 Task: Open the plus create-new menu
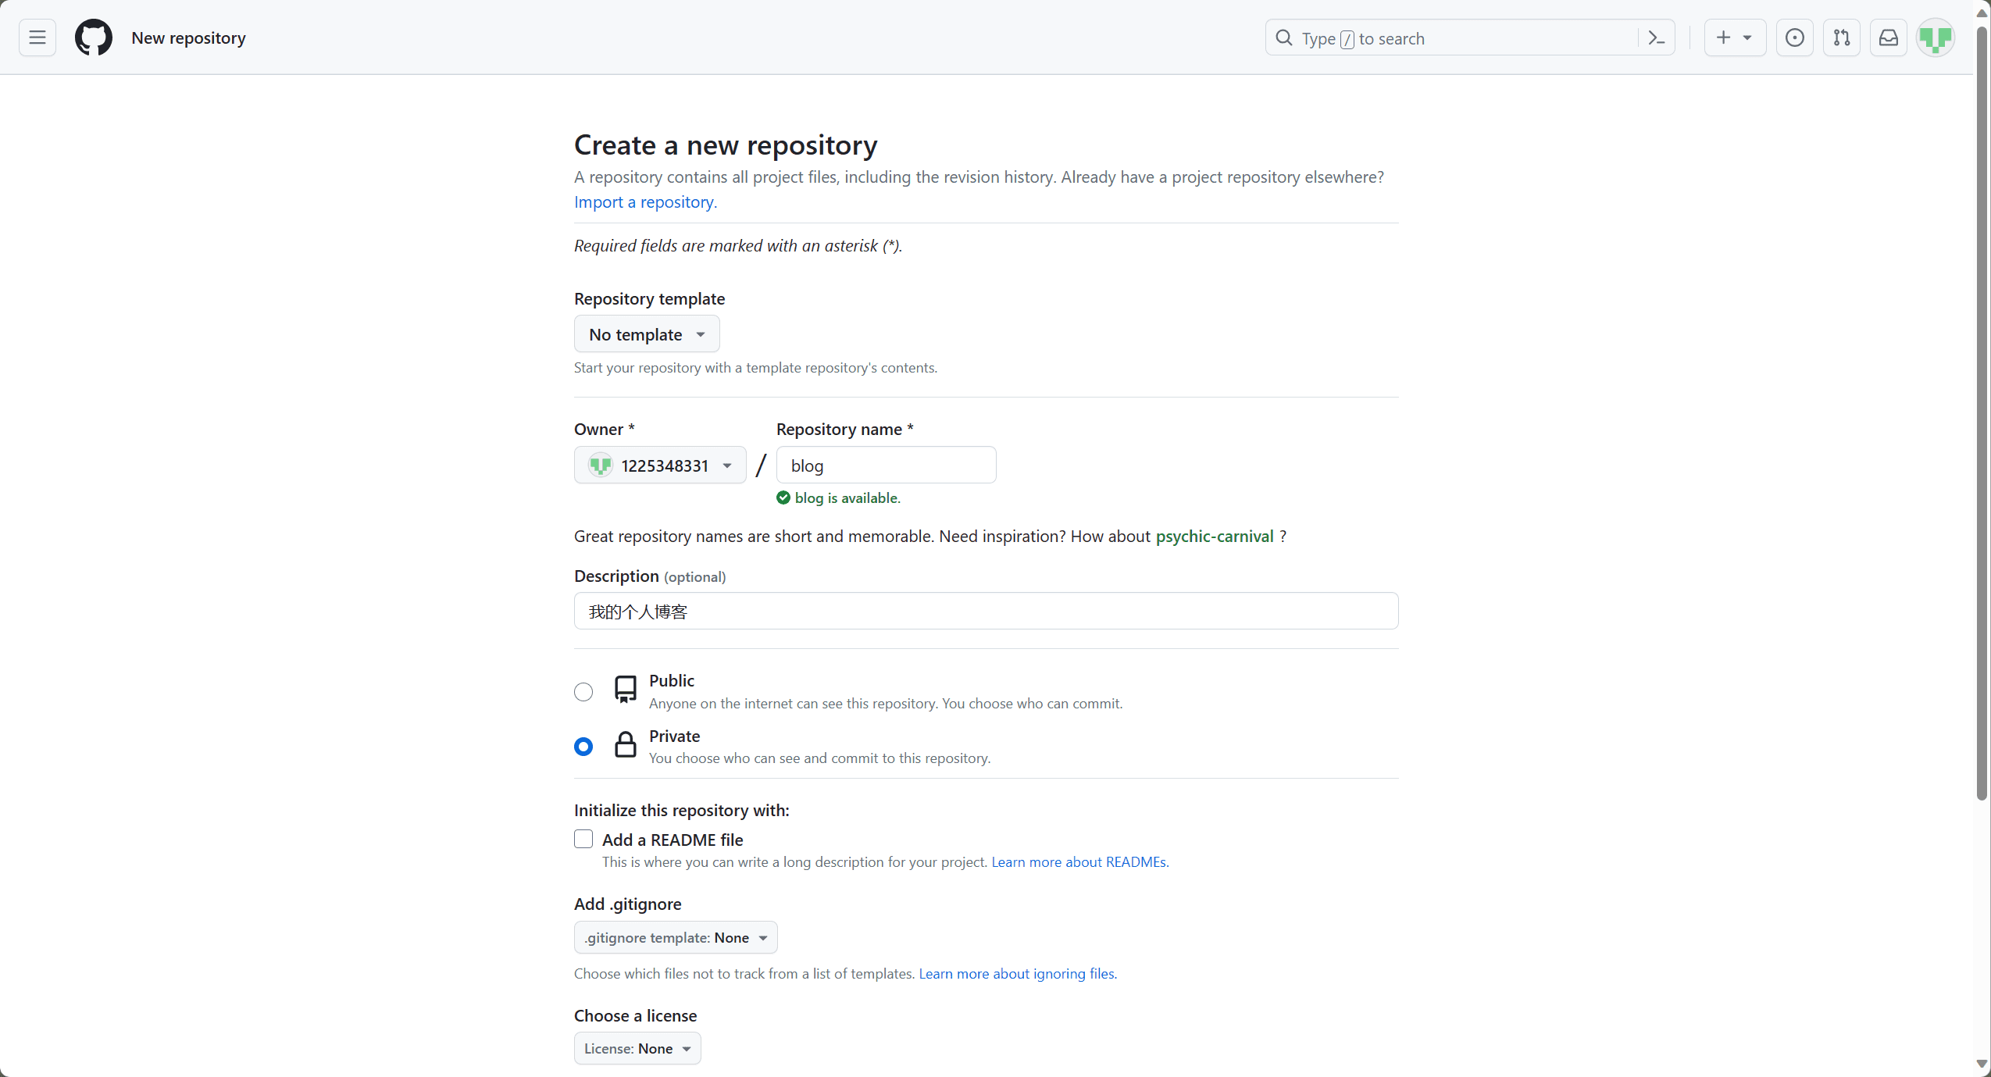pos(1734,37)
